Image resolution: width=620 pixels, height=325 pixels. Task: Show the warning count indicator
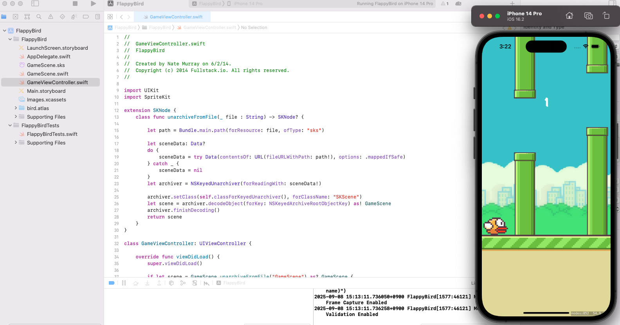tap(445, 4)
